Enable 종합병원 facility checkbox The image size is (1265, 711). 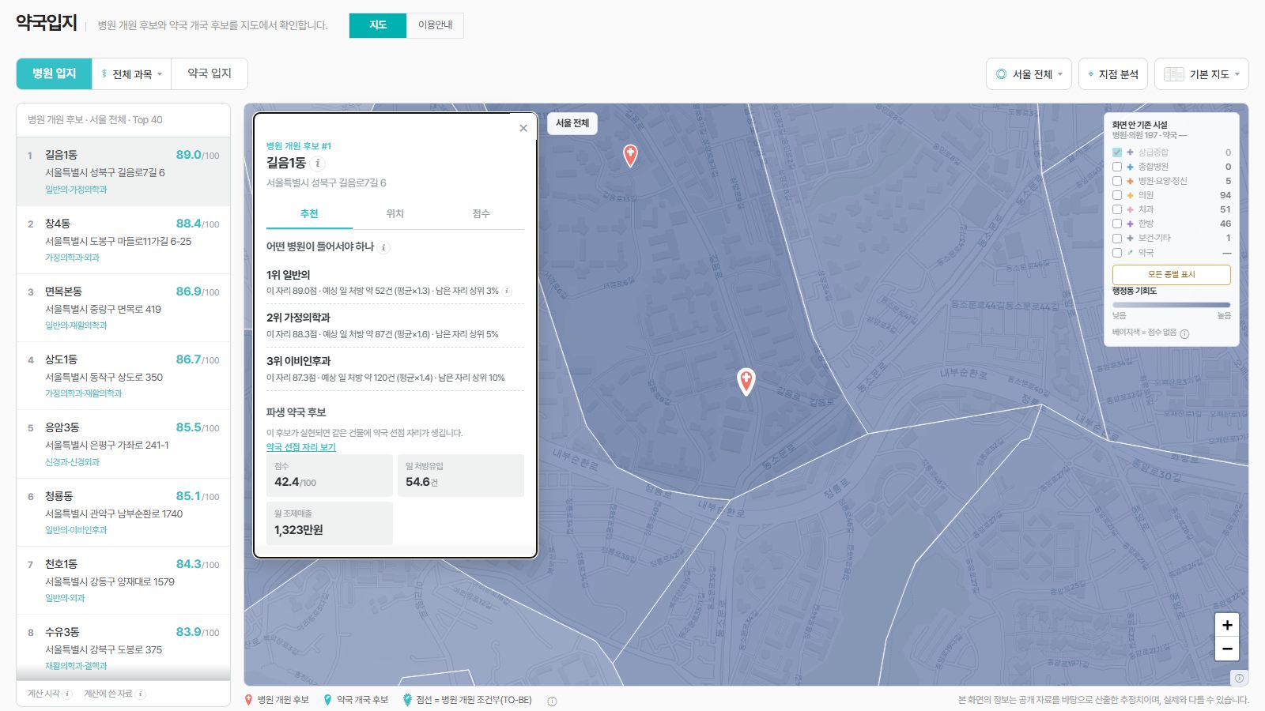(1117, 167)
